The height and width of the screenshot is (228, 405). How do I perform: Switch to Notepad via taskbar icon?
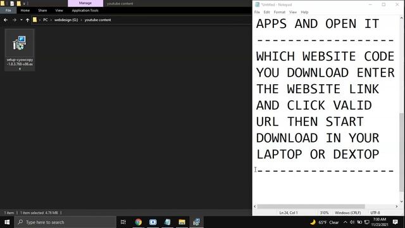point(167,222)
